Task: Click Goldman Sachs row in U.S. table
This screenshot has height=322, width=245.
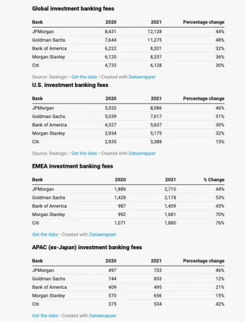Action: 128,116
